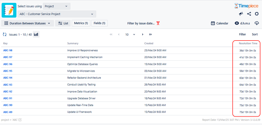Open issue ABC-94
262x125 pixels.
[8, 78]
